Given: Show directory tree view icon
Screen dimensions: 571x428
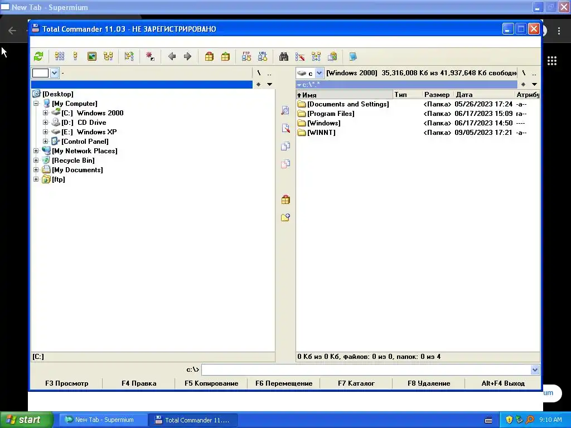Looking at the screenshot, I should click(108, 56).
